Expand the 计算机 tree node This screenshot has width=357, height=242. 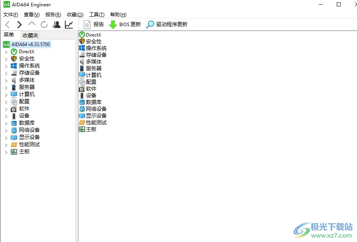6,95
